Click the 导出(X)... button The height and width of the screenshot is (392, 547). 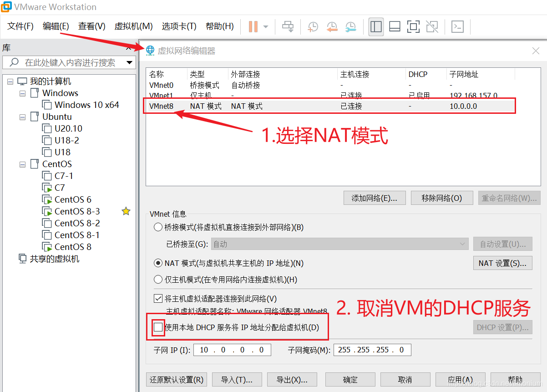[292, 380]
